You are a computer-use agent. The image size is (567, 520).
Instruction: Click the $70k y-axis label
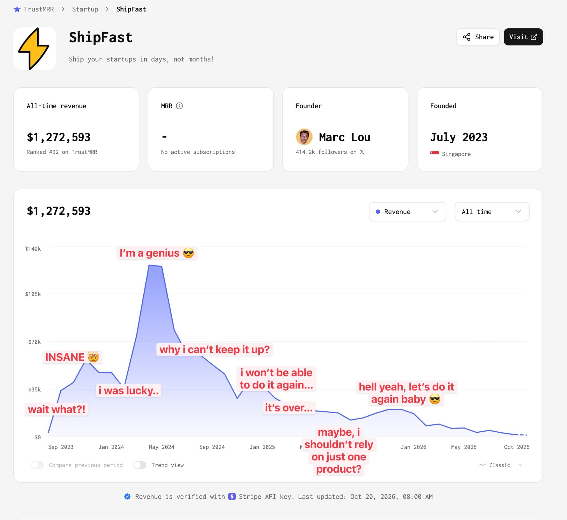[34, 342]
